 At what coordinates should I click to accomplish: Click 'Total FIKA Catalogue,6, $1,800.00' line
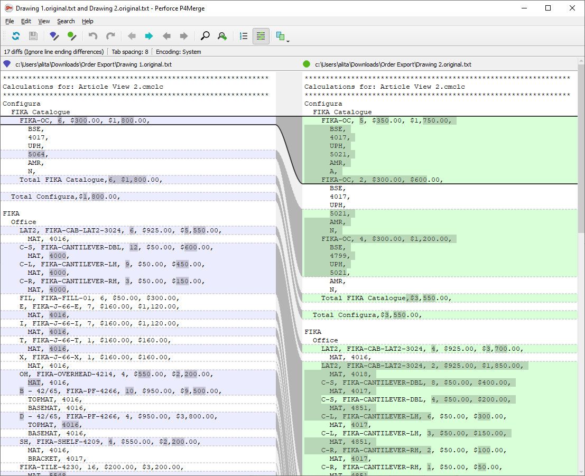pyautogui.click(x=91, y=180)
